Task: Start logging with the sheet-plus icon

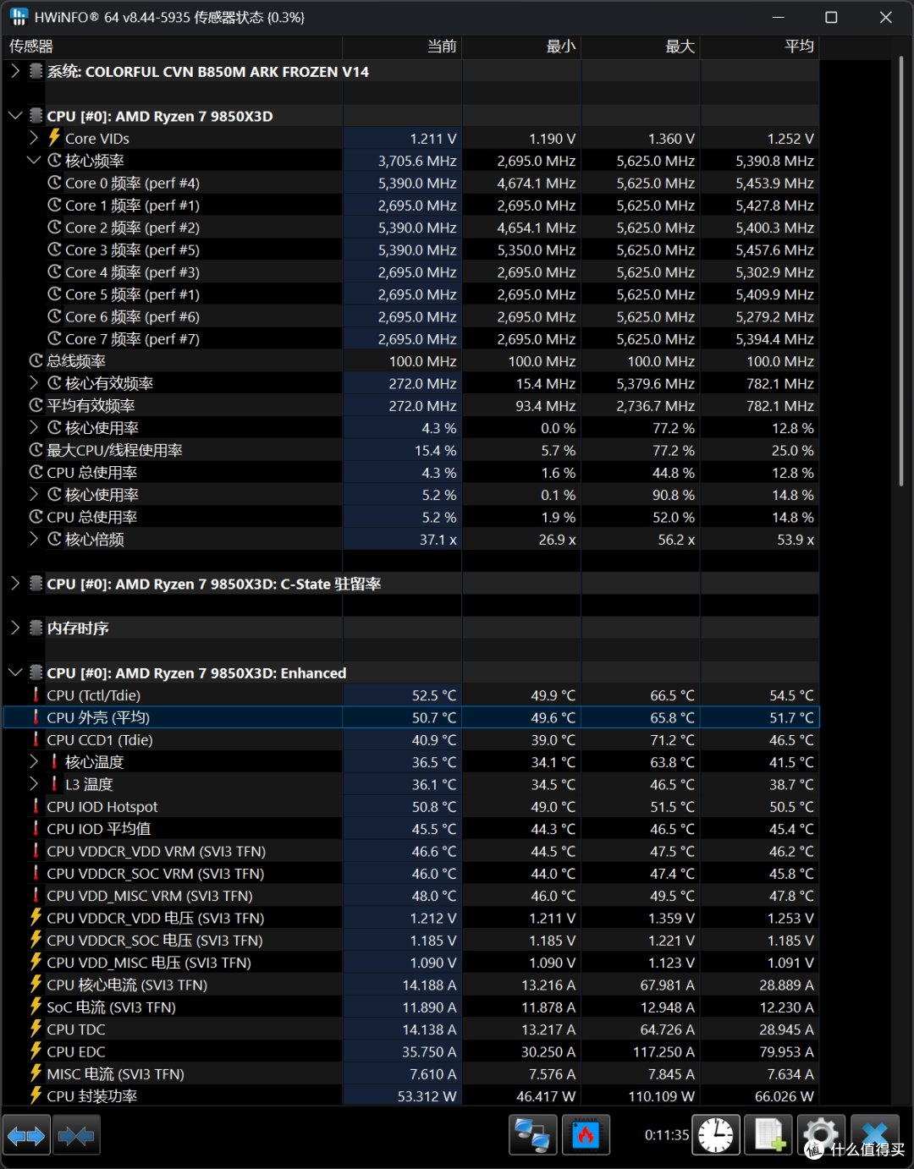Action: (768, 1135)
